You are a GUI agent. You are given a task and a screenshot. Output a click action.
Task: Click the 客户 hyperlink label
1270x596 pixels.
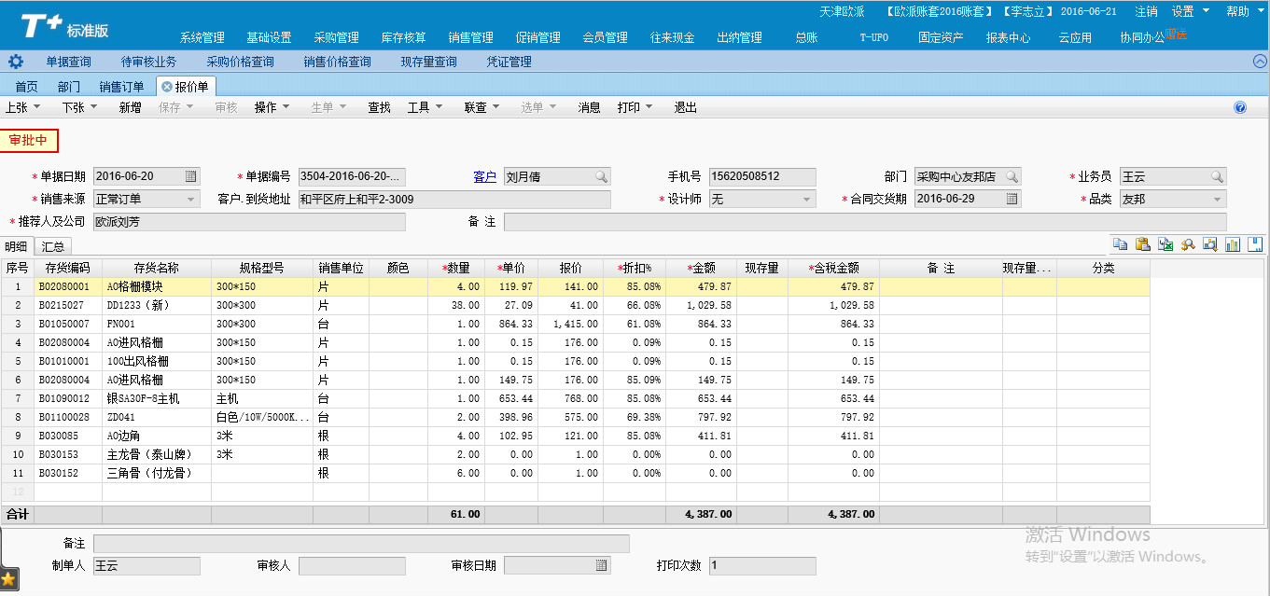point(485,176)
